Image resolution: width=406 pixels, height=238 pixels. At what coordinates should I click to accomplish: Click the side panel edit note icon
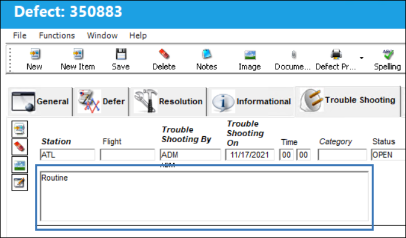pos(20,182)
